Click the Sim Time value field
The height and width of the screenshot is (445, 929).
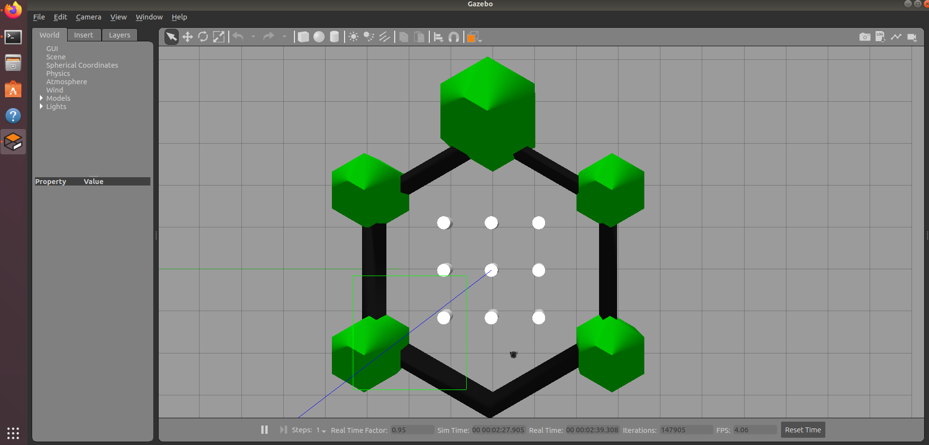pos(498,430)
